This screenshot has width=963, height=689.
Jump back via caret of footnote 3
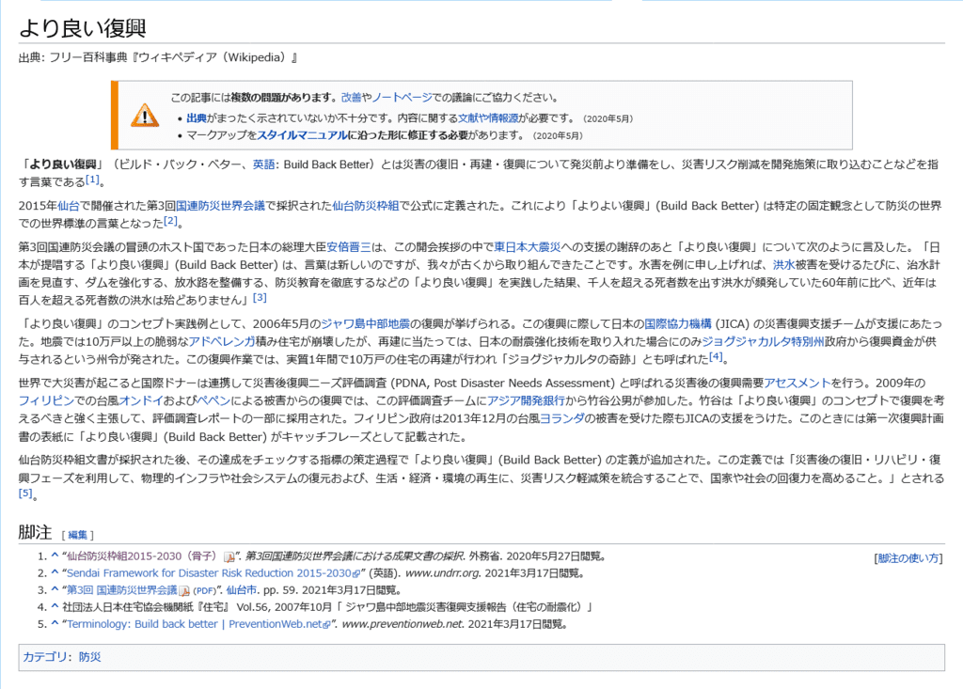click(55, 590)
